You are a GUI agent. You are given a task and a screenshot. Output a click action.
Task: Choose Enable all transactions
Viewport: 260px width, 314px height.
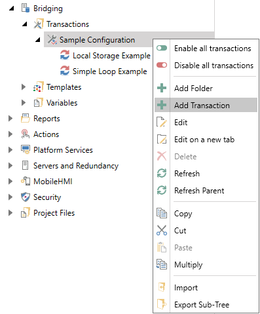pos(206,48)
